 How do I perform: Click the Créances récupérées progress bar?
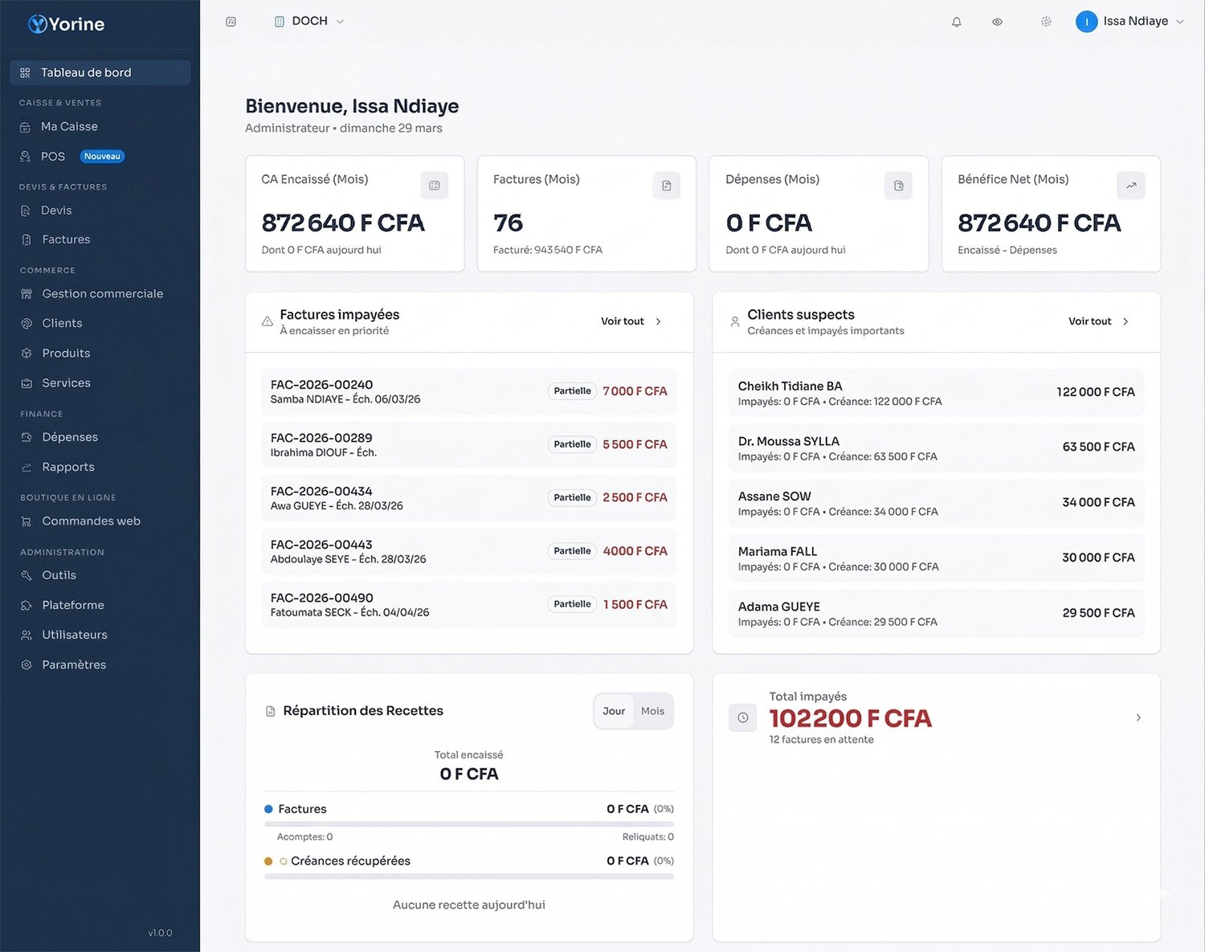pos(468,876)
